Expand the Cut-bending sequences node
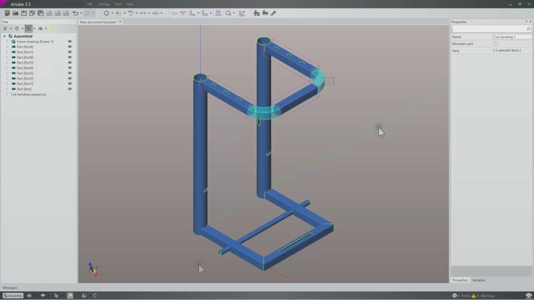The image size is (534, 300). pos(7,95)
